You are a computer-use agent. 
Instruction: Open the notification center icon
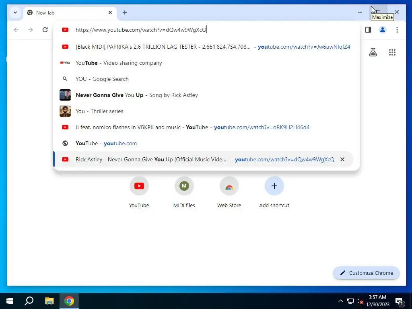point(399,301)
